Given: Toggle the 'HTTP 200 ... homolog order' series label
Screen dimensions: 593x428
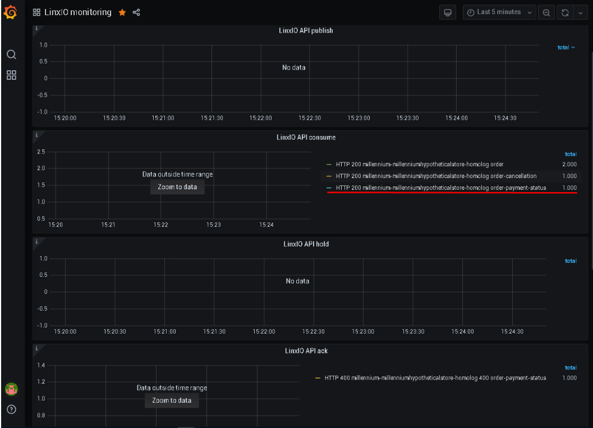Looking at the screenshot, I should click(419, 165).
